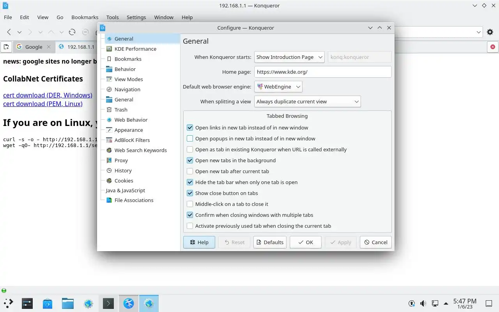Open the View menu

click(x=43, y=17)
